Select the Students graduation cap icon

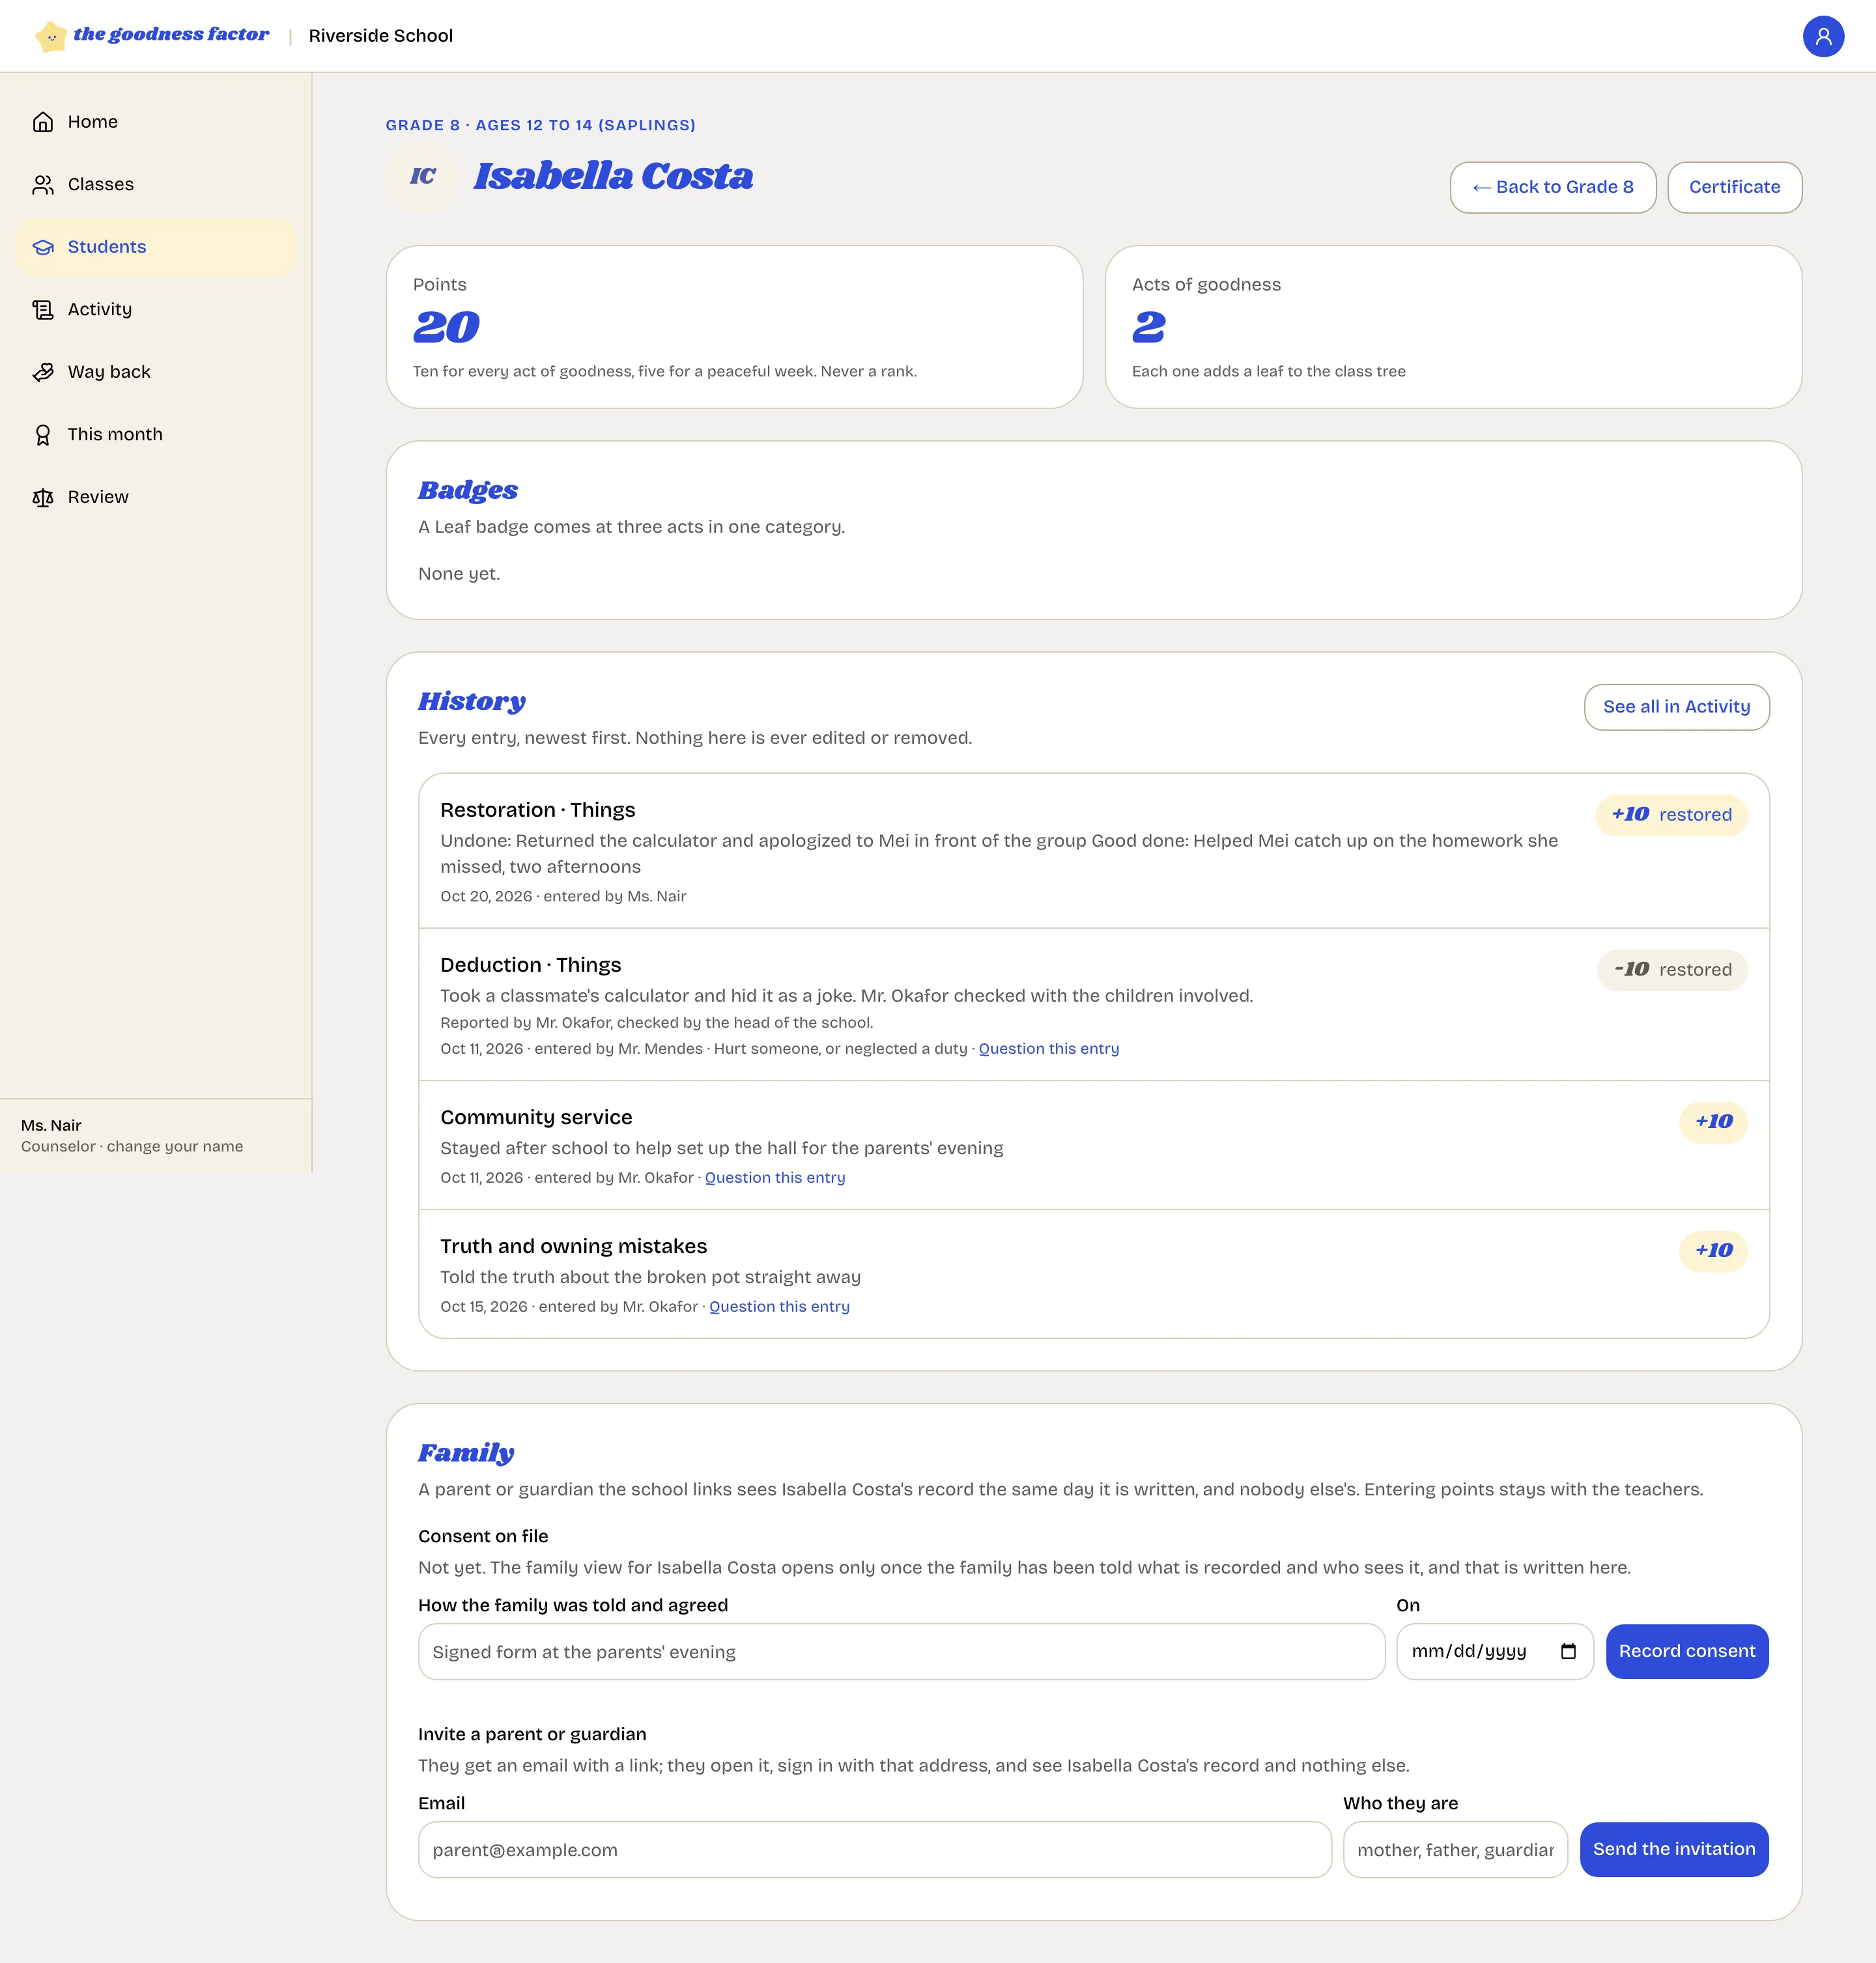tap(43, 247)
